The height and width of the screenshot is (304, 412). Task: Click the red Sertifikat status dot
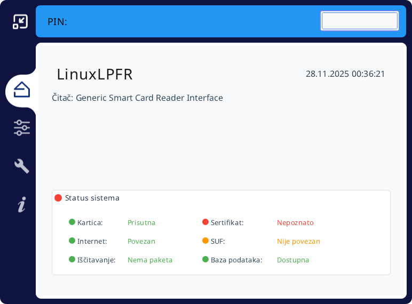205,222
